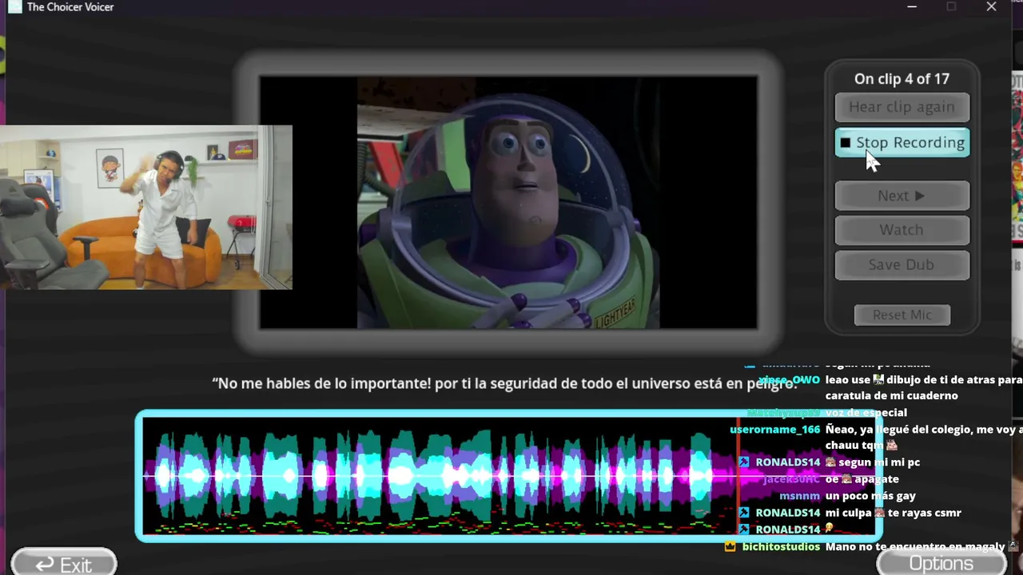Click the red playhead line on the waveform
Viewport: 1023px width, 575px height.
coord(738,476)
